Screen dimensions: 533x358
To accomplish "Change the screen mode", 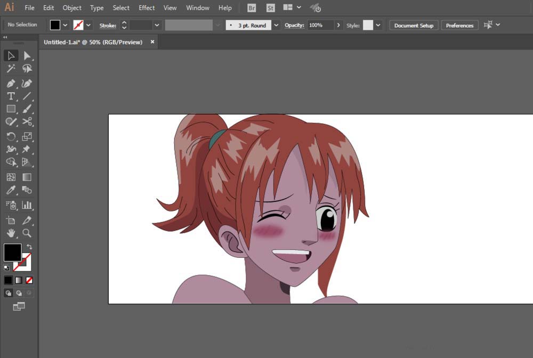I will click(x=19, y=306).
